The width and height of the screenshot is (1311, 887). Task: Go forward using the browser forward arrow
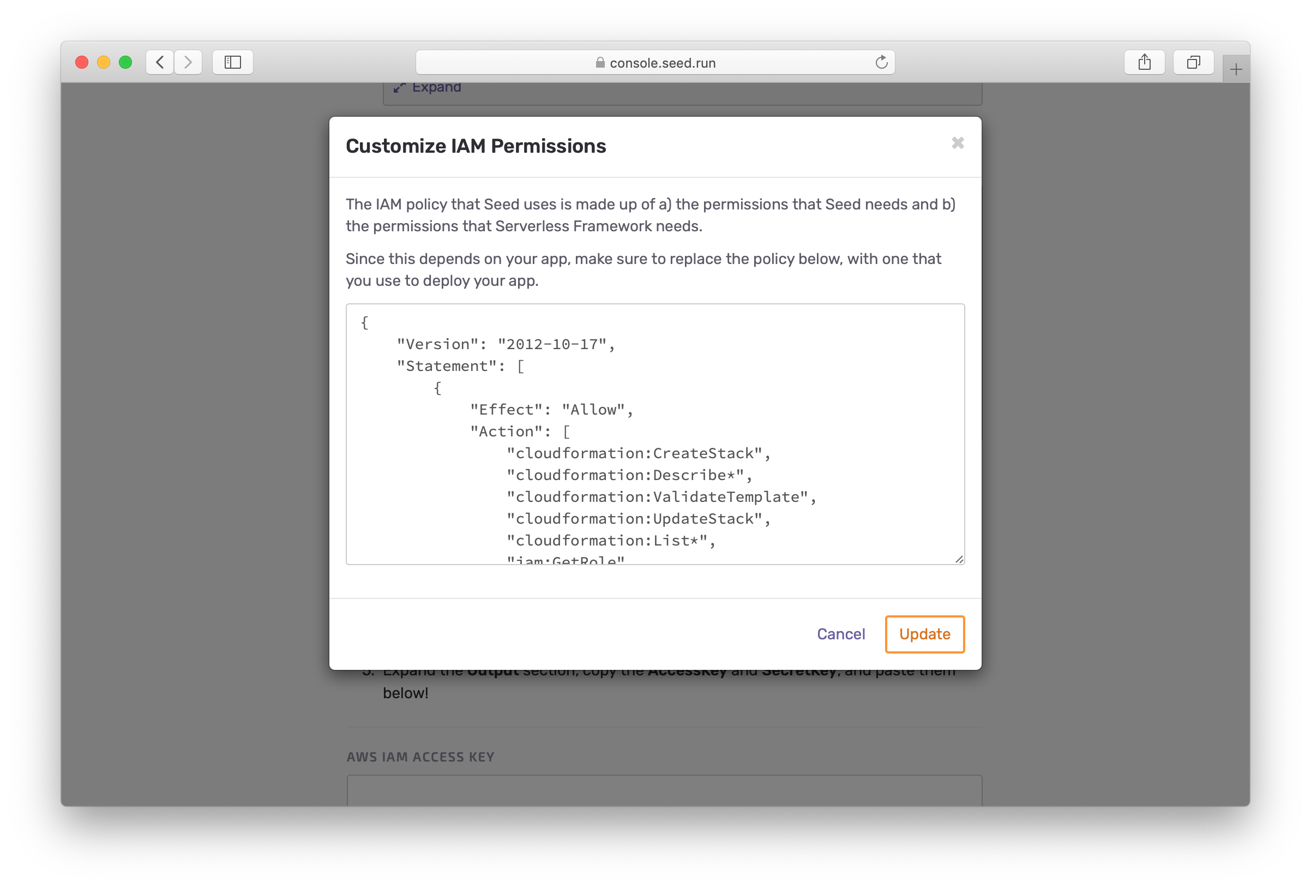point(188,62)
